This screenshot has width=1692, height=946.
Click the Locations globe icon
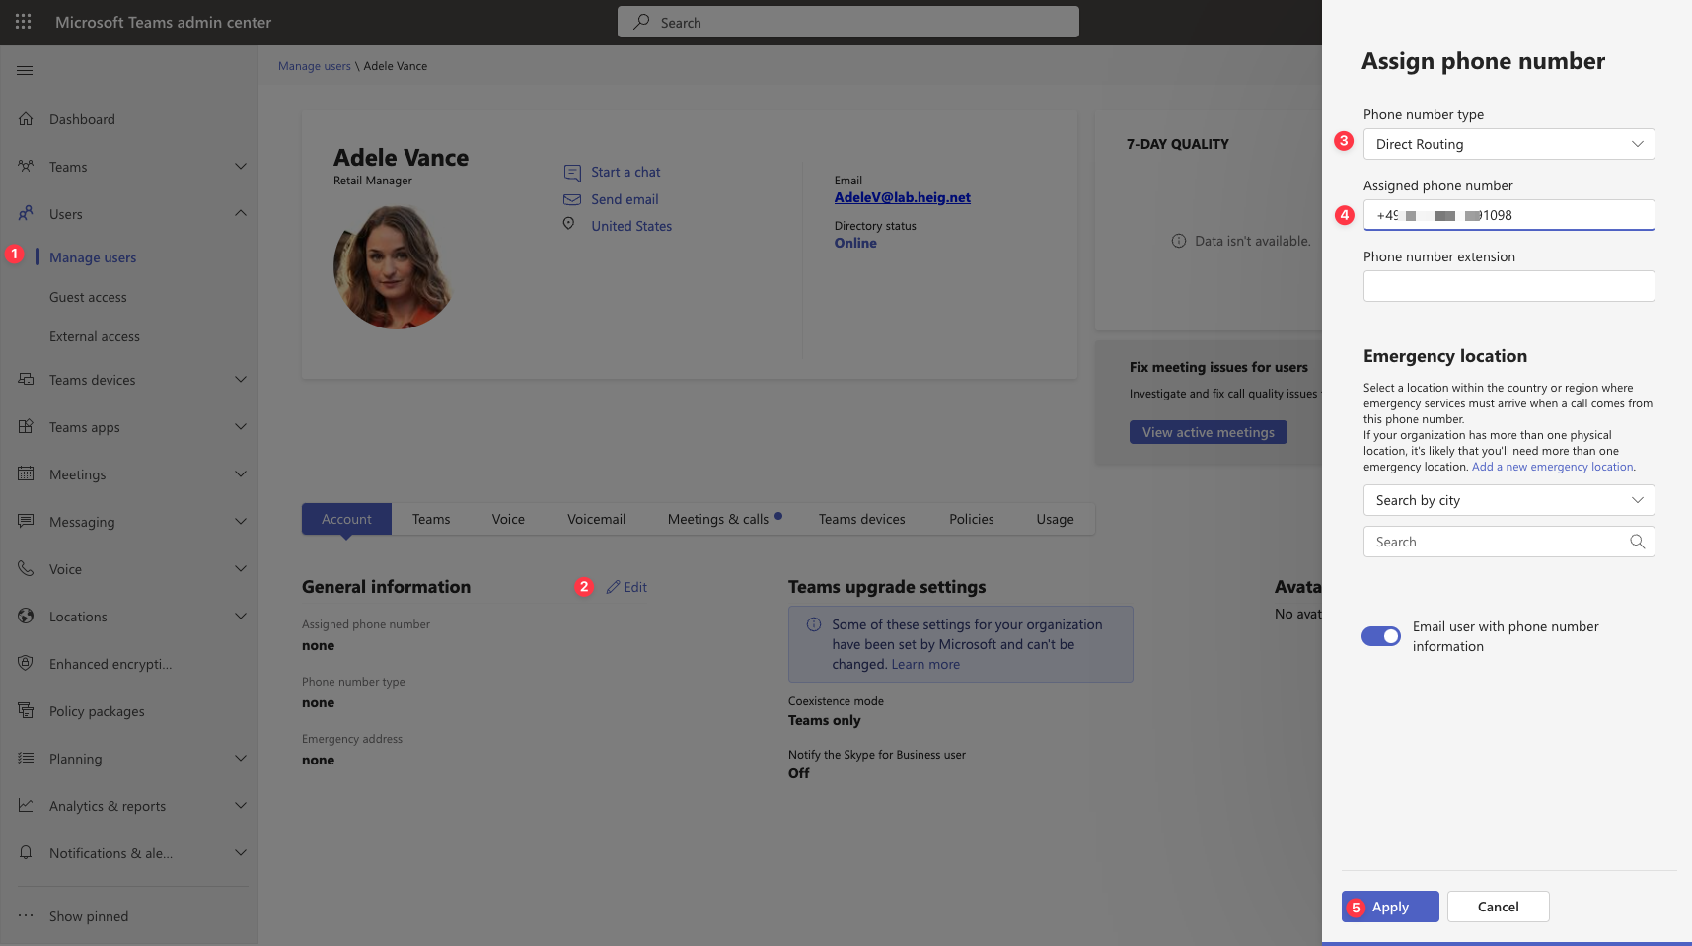[26, 616]
